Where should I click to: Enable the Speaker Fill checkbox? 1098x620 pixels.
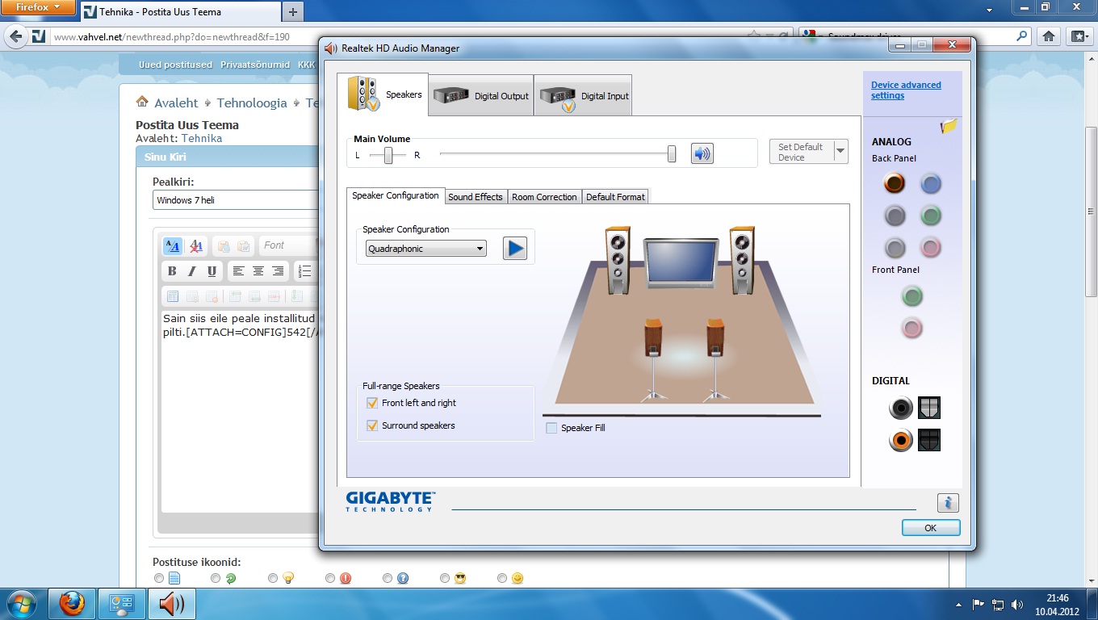[x=551, y=428]
